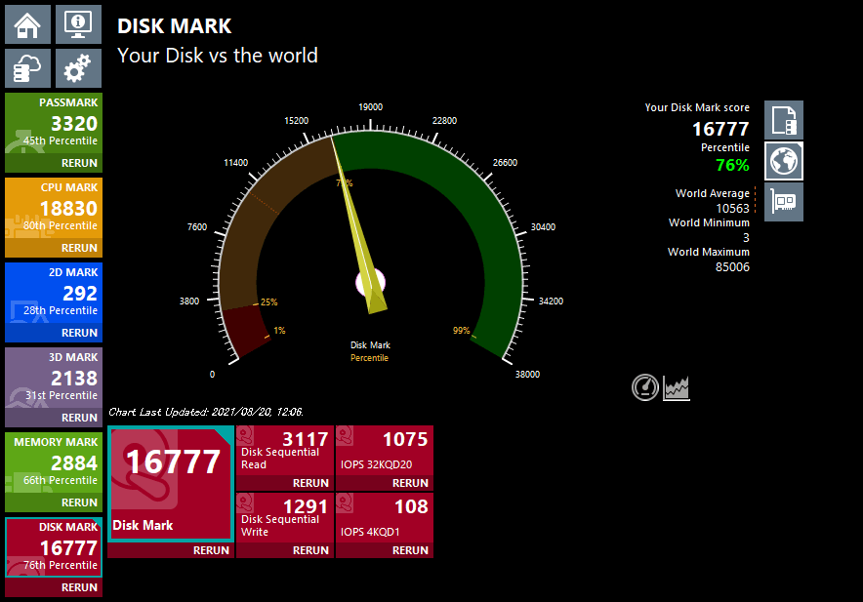Screen dimensions: 863x602
Task: Open the System Information monitor icon
Action: [x=78, y=24]
